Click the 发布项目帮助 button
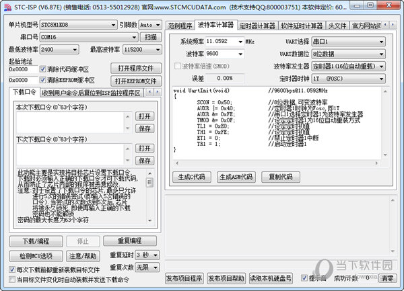Viewport: 404px width, 291px height. (226, 278)
